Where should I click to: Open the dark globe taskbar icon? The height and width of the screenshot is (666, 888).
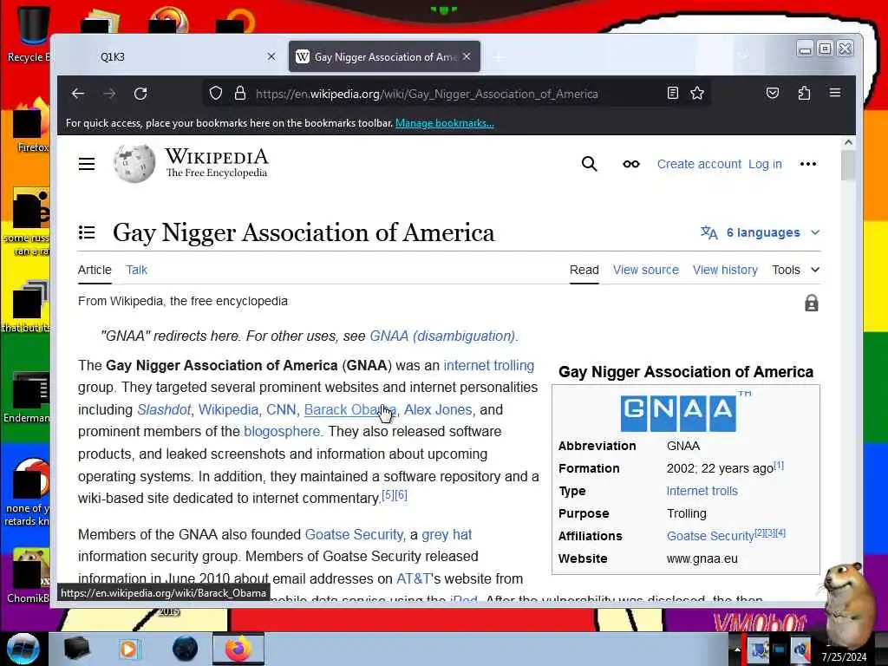click(185, 649)
